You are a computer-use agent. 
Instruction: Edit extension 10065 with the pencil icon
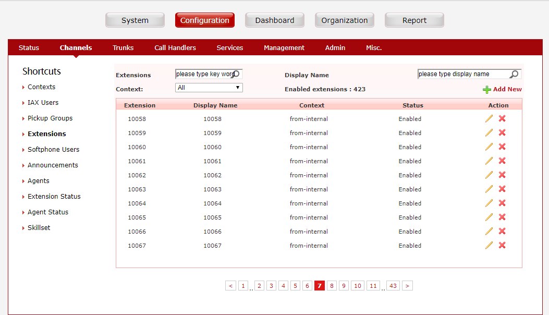pyautogui.click(x=489, y=217)
